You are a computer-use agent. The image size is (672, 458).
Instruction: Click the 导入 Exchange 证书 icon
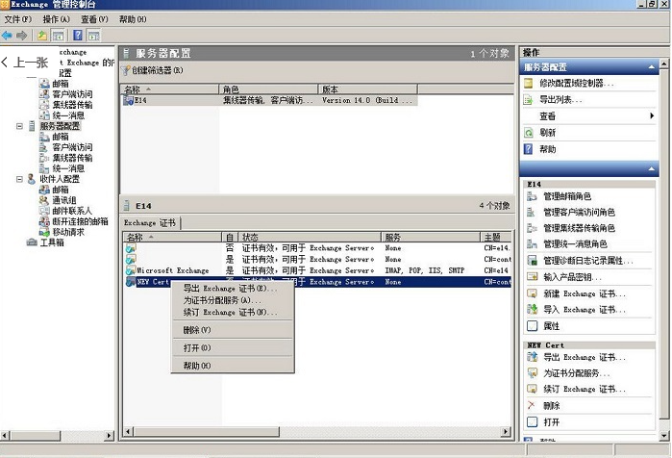(532, 309)
